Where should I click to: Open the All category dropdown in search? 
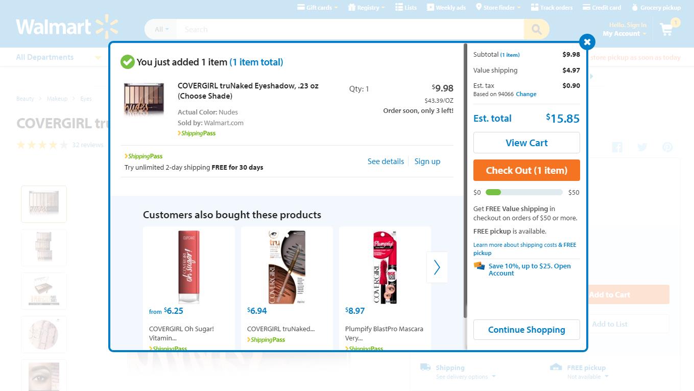point(160,29)
